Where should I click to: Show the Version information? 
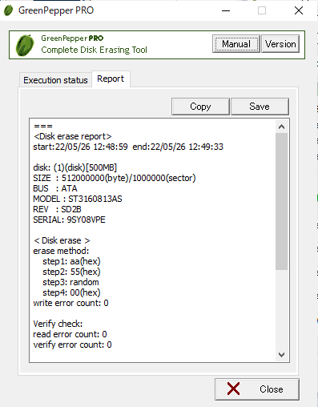(x=280, y=44)
